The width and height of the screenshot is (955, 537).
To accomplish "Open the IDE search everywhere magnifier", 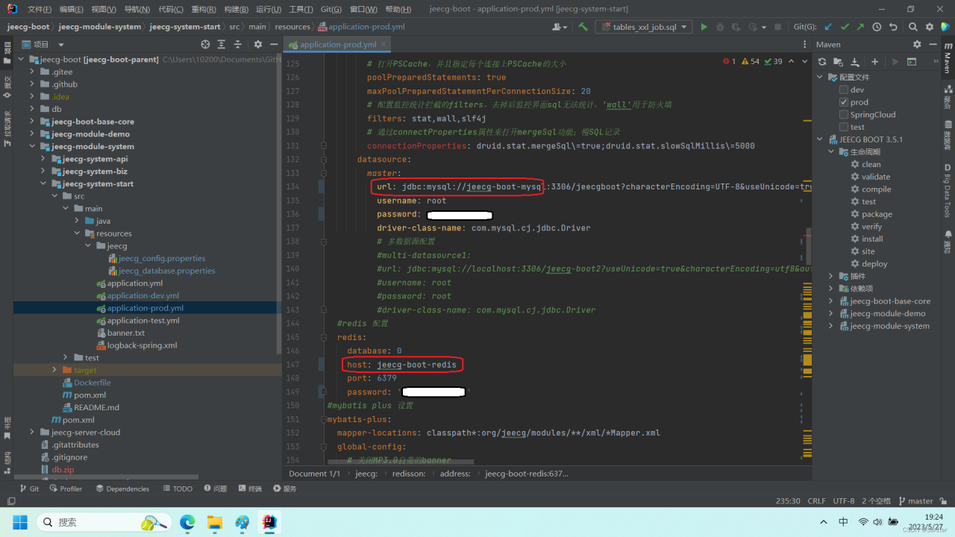I will (912, 27).
